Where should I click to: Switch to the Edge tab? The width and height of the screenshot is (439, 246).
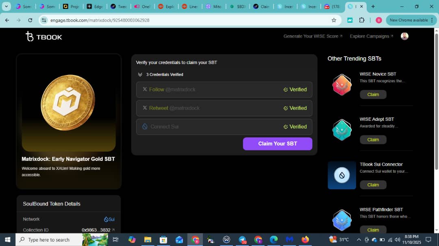pos(95,6)
